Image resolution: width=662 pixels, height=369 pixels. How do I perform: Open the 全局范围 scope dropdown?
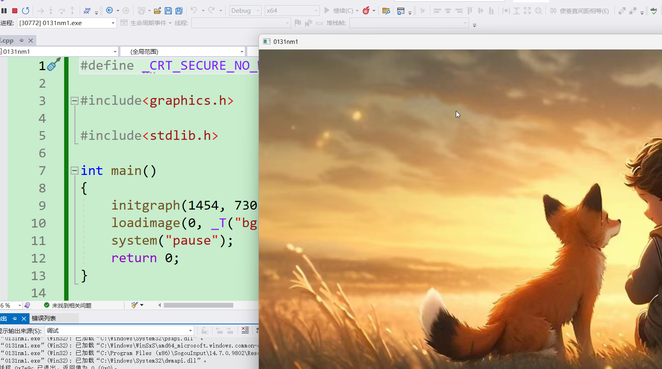coord(183,51)
